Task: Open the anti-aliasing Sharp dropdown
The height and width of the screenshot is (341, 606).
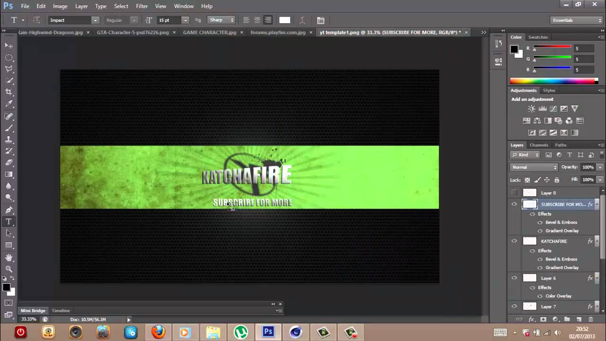Action: click(x=221, y=20)
